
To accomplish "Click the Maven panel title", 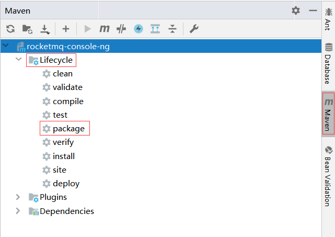I will click(18, 10).
